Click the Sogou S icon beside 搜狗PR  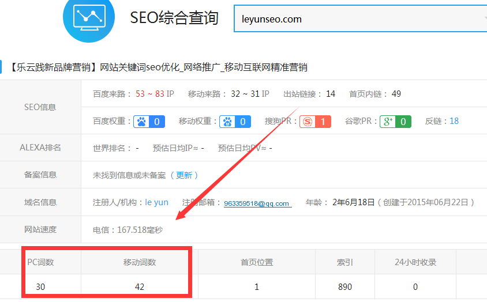click(308, 122)
